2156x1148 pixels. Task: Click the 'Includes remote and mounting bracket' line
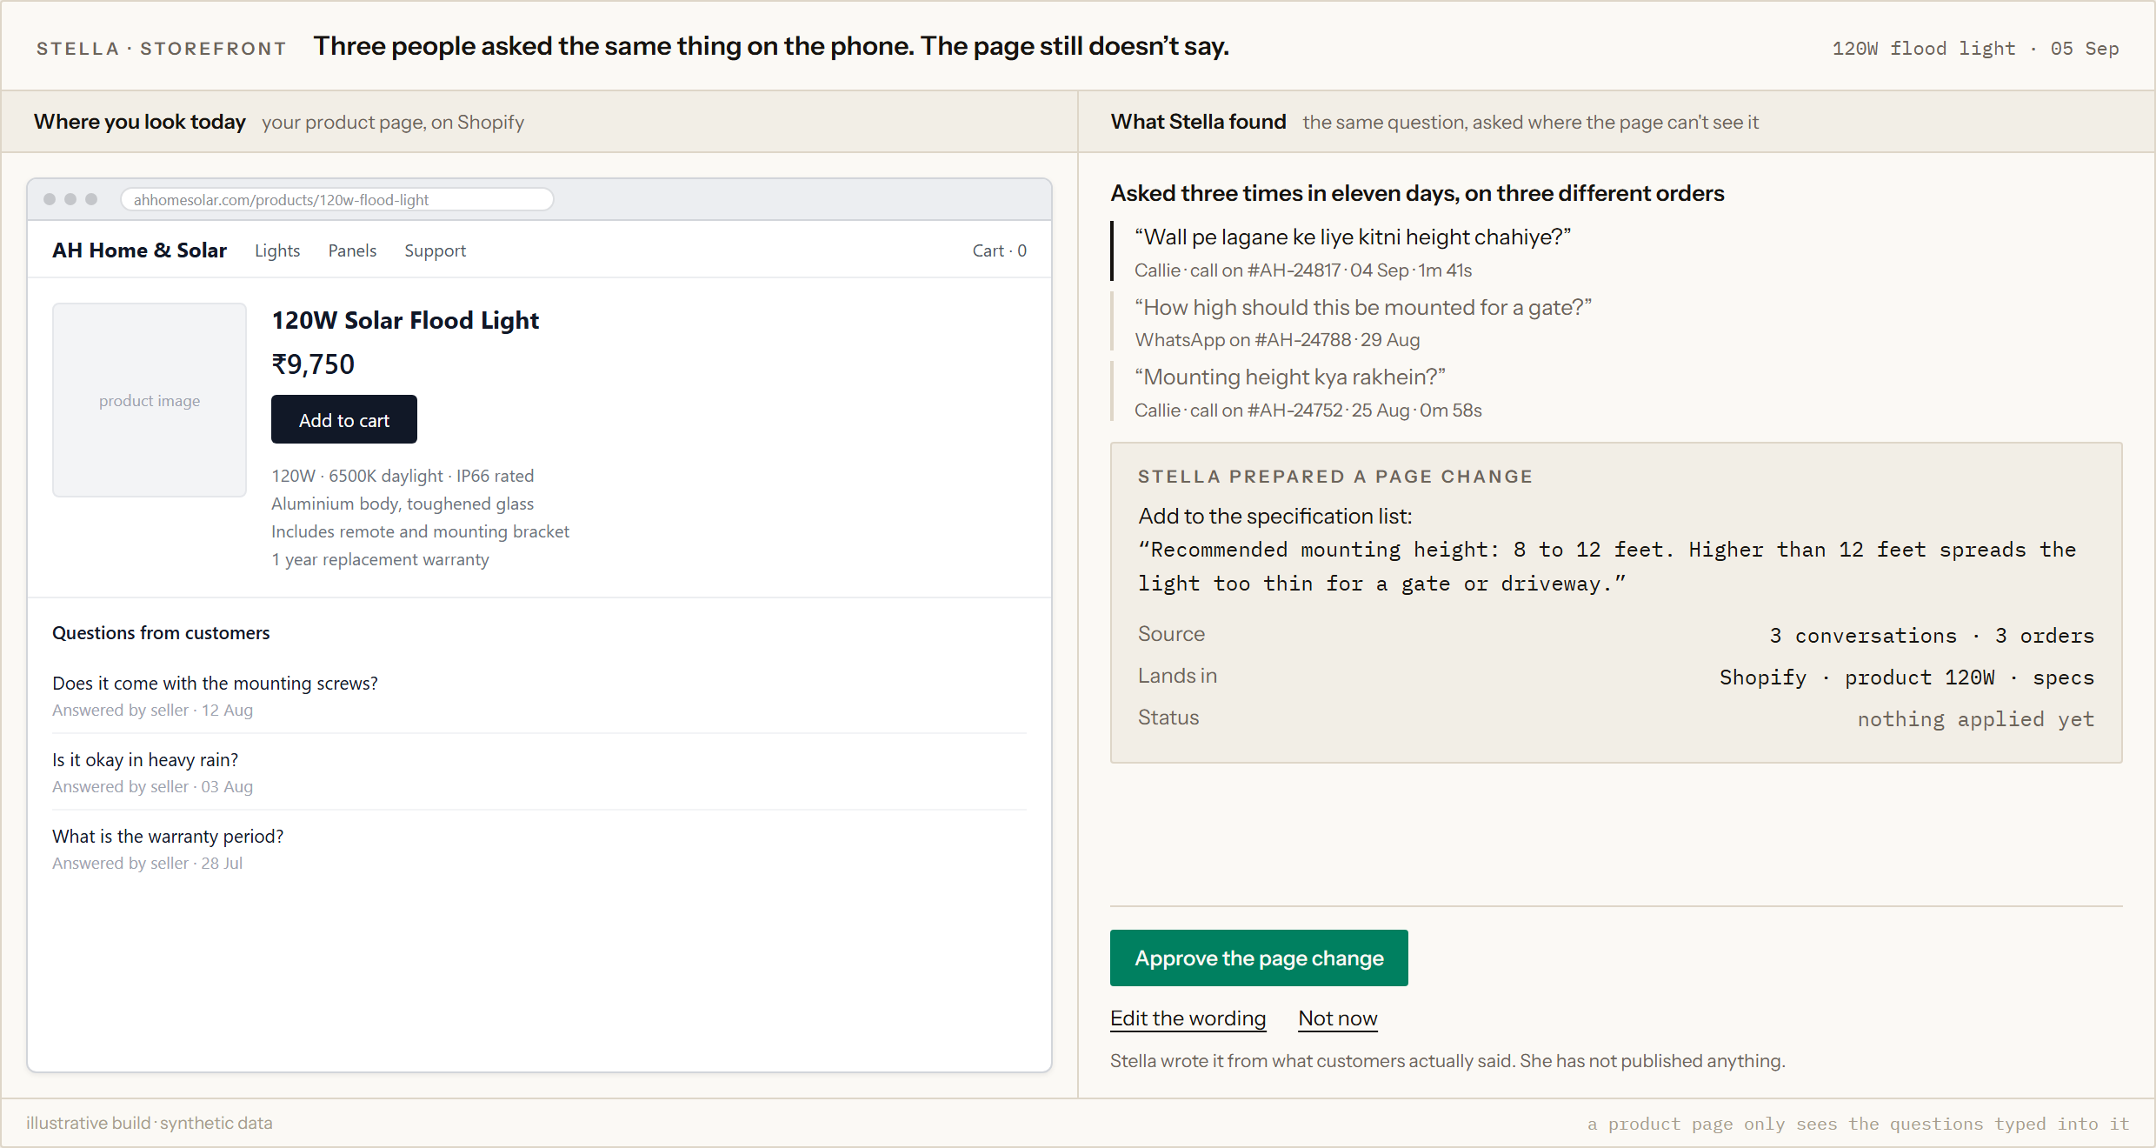pyautogui.click(x=420, y=531)
